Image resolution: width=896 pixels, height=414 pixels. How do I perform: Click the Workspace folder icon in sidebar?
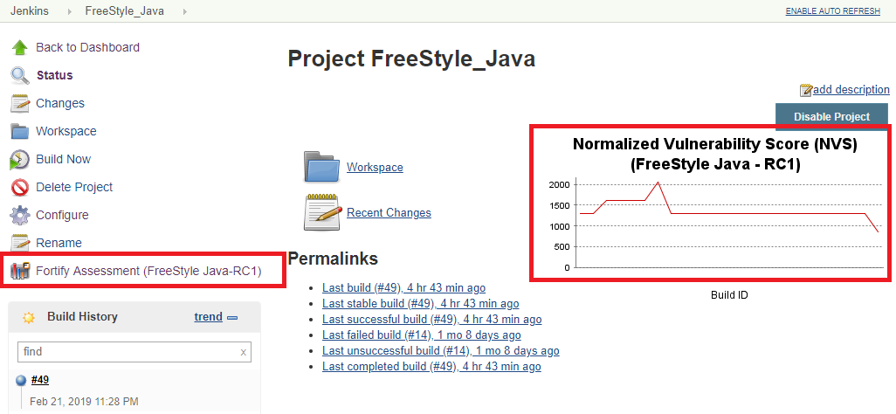pyautogui.click(x=19, y=132)
